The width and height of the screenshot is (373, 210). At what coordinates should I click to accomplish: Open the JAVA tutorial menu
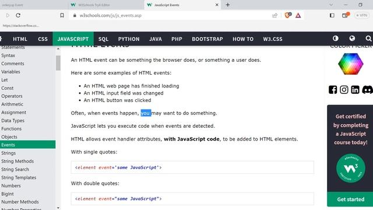point(156,39)
